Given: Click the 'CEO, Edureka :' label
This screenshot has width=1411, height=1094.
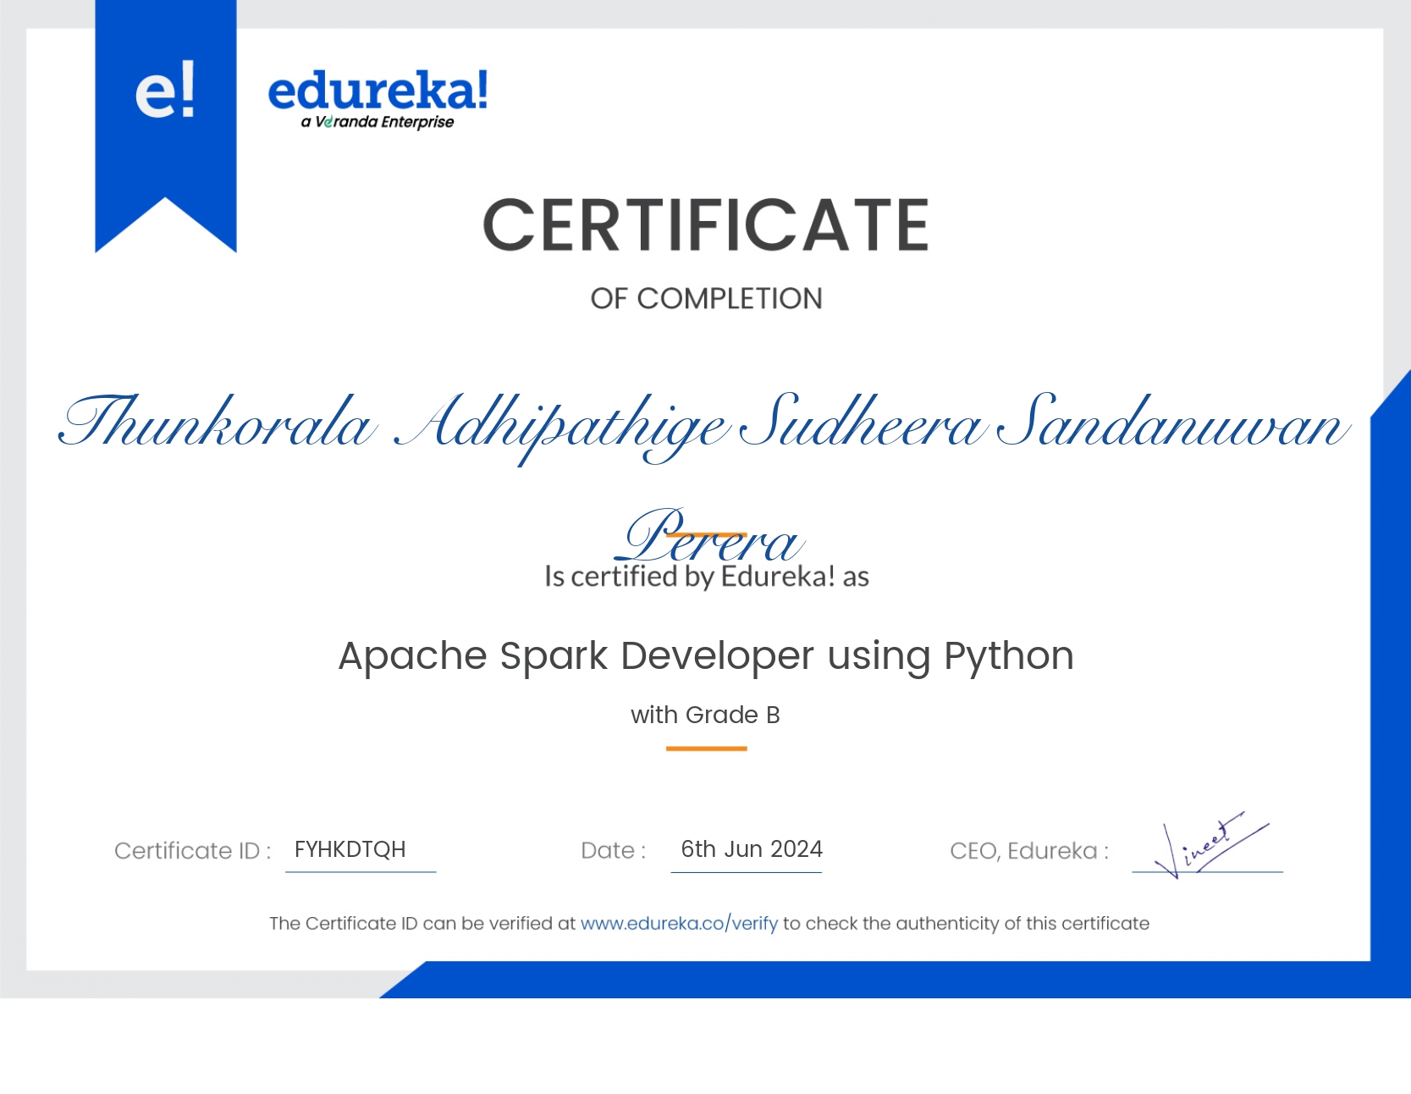Looking at the screenshot, I should pos(1029,851).
